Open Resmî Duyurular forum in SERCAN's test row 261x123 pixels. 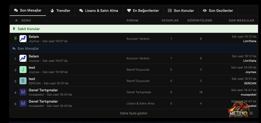click(138, 81)
